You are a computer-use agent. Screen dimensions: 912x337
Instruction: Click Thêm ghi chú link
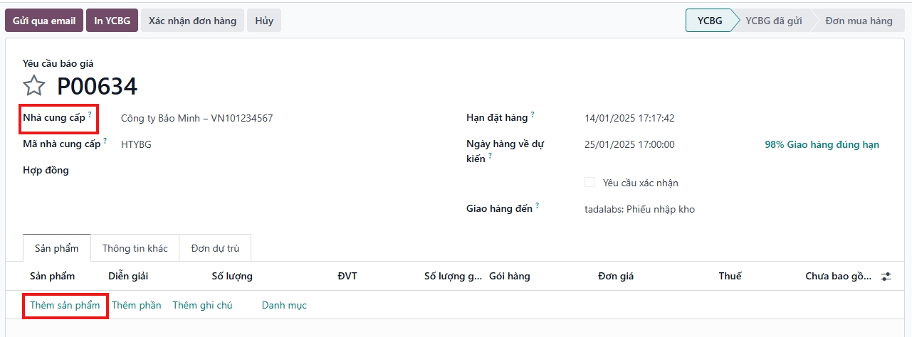[202, 305]
